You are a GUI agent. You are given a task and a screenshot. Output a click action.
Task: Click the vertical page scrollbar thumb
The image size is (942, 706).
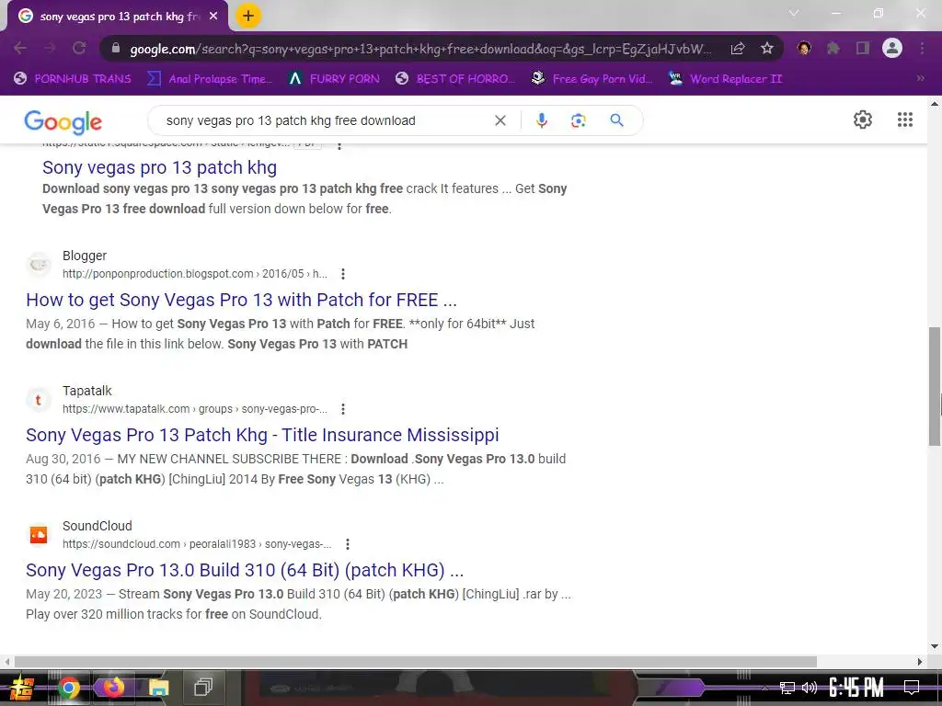pos(935,386)
